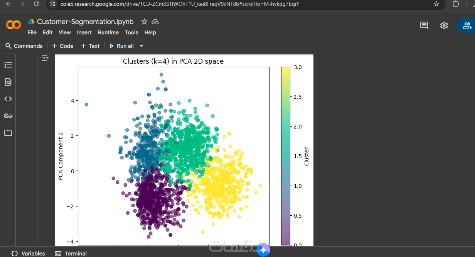
Task: Open the View menu
Action: (x=65, y=32)
